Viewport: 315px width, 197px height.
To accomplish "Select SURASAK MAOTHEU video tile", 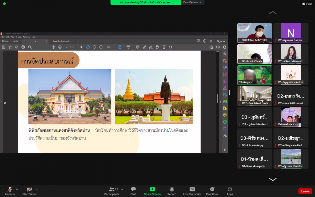I will 255,33.
